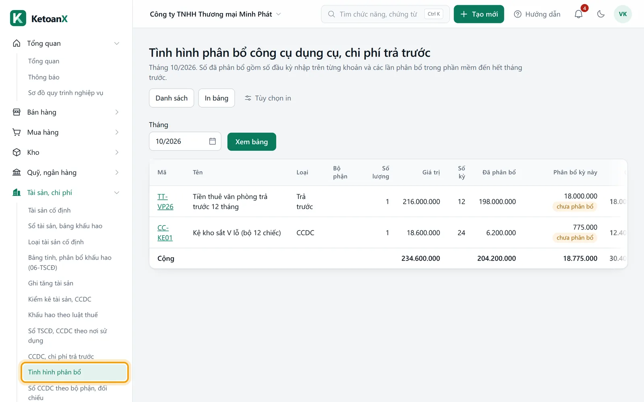Image resolution: width=644 pixels, height=402 pixels.
Task: Click the search magnifier icon
Action: tap(331, 14)
